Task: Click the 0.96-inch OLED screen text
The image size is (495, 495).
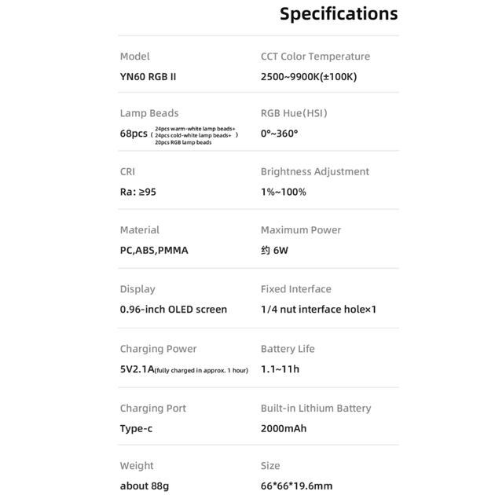Action: click(x=173, y=310)
